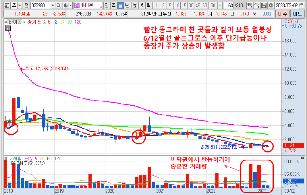
Task: Click the low price 1,093 value
Action: 265,14
